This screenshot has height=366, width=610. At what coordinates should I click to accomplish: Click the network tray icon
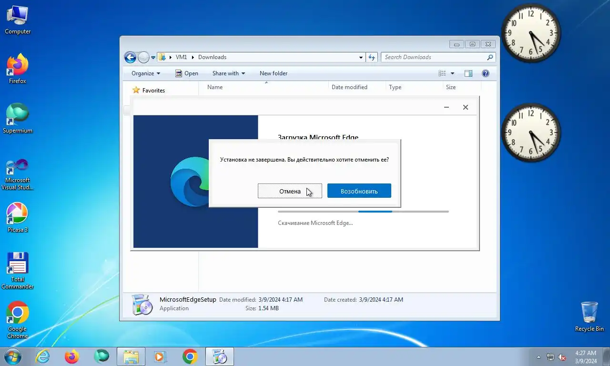point(550,357)
